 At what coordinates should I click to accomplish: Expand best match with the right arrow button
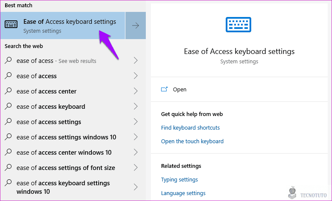click(x=136, y=25)
